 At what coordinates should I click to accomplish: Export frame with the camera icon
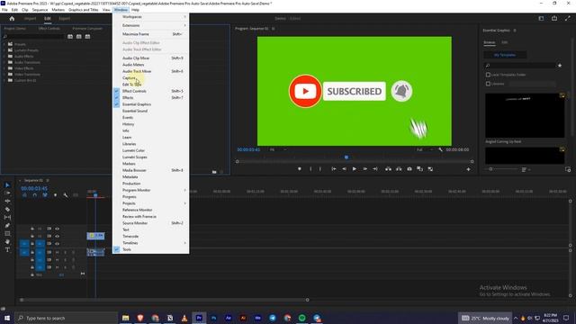coord(409,169)
